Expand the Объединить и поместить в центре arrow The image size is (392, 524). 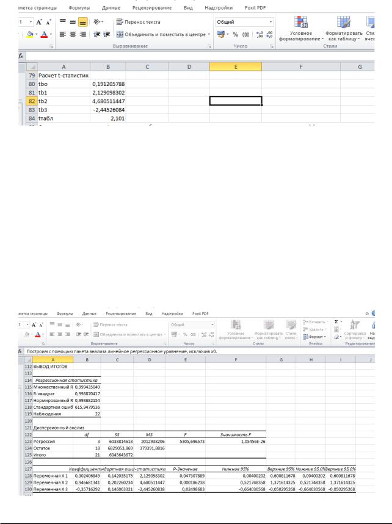209,34
